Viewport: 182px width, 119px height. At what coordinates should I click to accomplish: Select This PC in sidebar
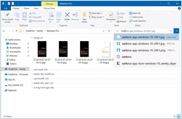pyautogui.click(x=10, y=80)
